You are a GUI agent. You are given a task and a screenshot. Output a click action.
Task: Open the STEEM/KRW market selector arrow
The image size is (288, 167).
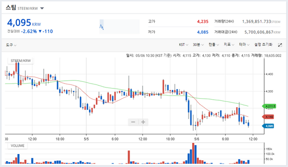pos(42,8)
